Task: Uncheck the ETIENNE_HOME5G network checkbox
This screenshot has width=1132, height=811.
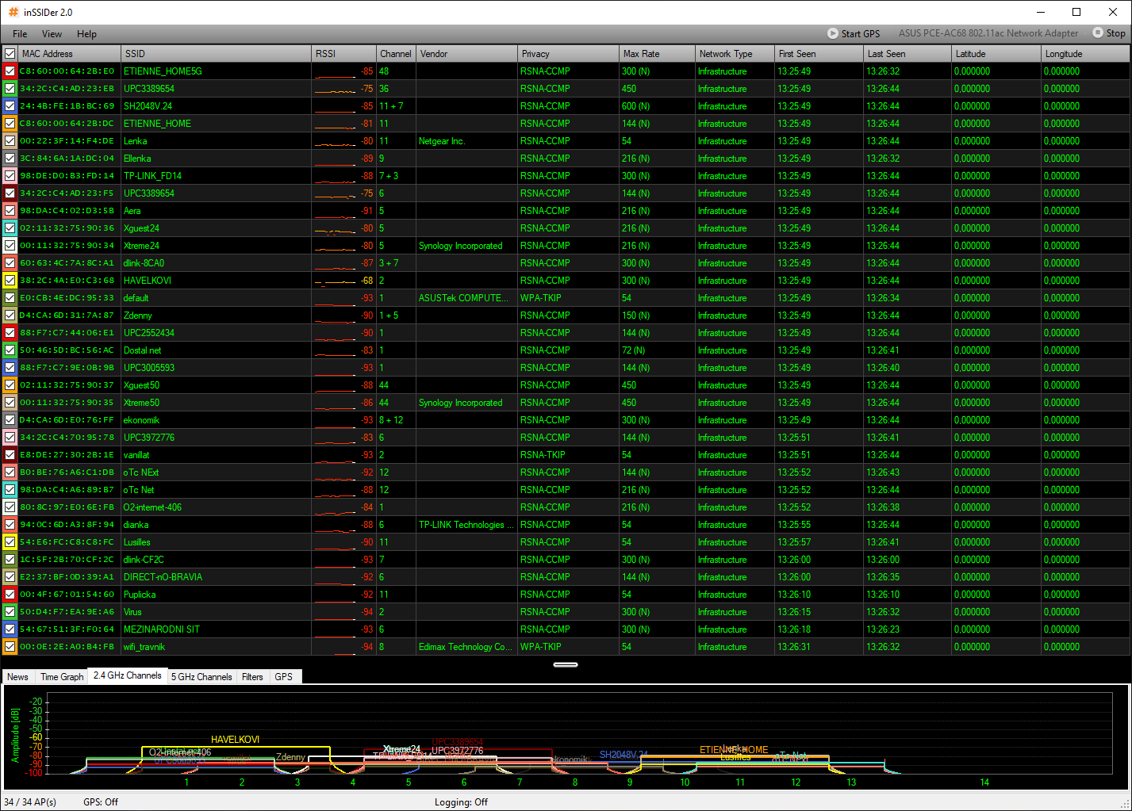Action: (x=10, y=71)
